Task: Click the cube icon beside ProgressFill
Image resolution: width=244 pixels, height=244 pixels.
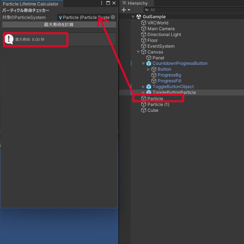Action: tap(154, 81)
